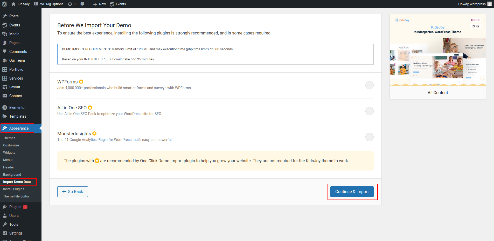Click the comments bubble icon in admin bar
Image resolution: width=494 pixels, height=241 pixels.
pyautogui.click(x=82, y=4)
